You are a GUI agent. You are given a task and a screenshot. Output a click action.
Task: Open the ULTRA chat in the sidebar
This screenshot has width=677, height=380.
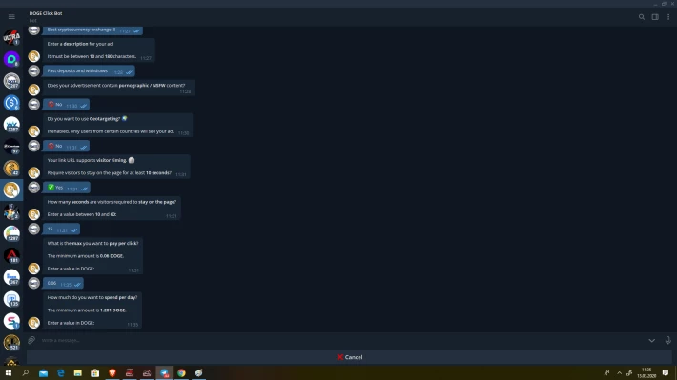(x=11, y=37)
